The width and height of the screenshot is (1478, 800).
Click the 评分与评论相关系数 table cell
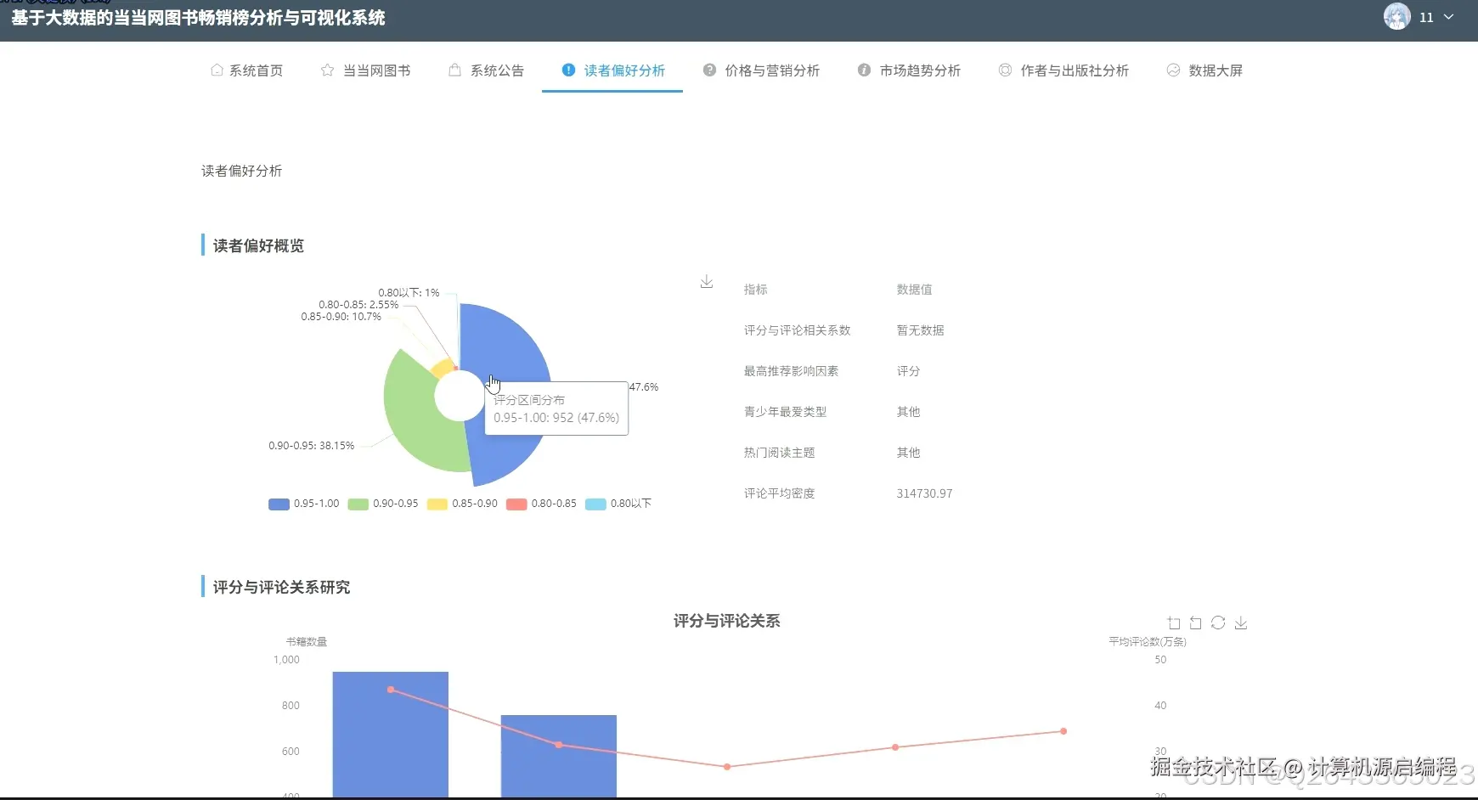pos(797,330)
